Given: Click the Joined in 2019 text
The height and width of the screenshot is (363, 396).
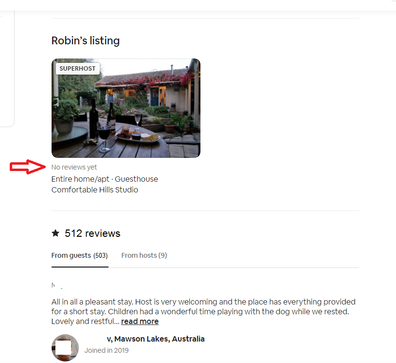Looking at the screenshot, I should coord(107,350).
